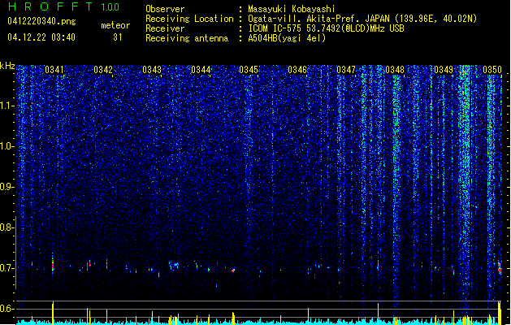
Task: Click the 0341 time marker
Action: click(54, 70)
